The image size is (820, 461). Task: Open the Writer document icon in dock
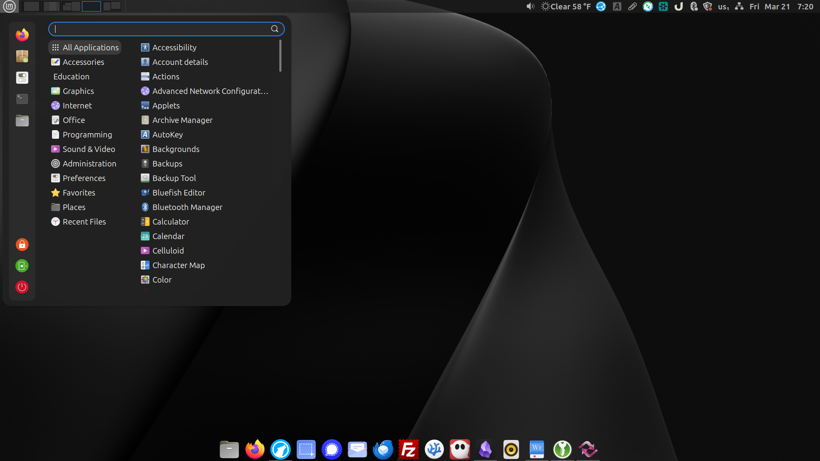(x=537, y=449)
